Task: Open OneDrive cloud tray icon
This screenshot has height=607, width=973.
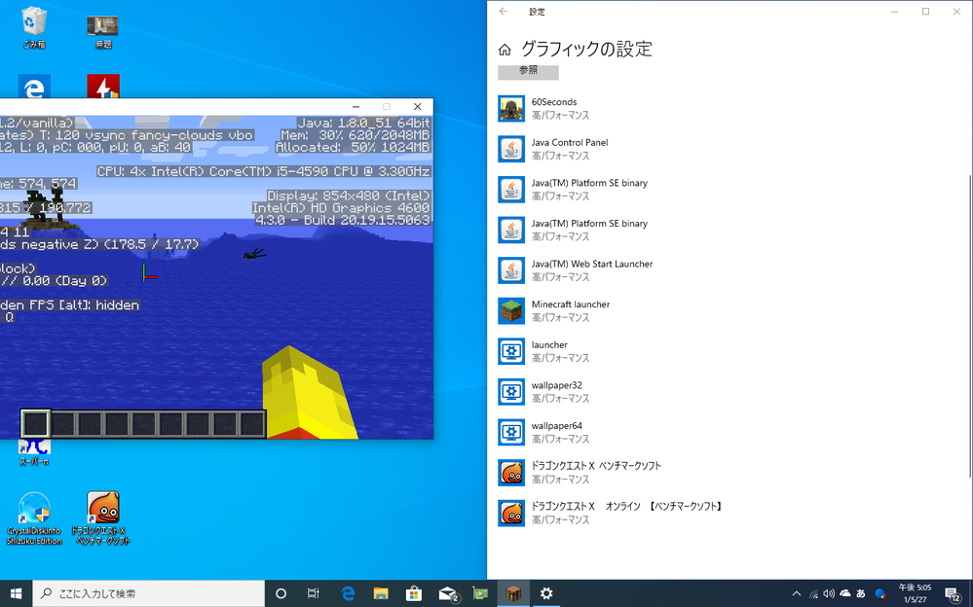Action: click(x=845, y=593)
